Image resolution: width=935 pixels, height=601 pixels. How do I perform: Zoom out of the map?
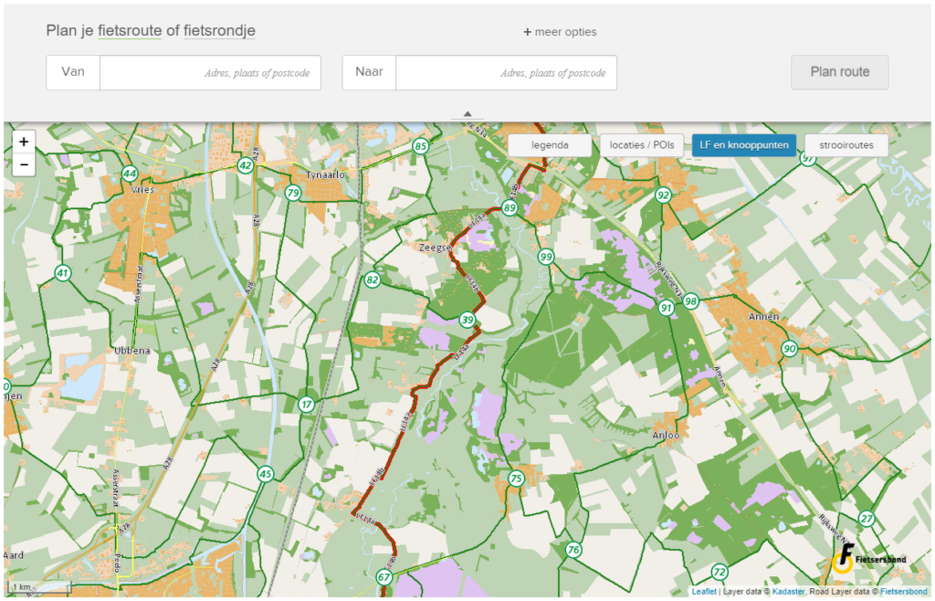[x=24, y=164]
